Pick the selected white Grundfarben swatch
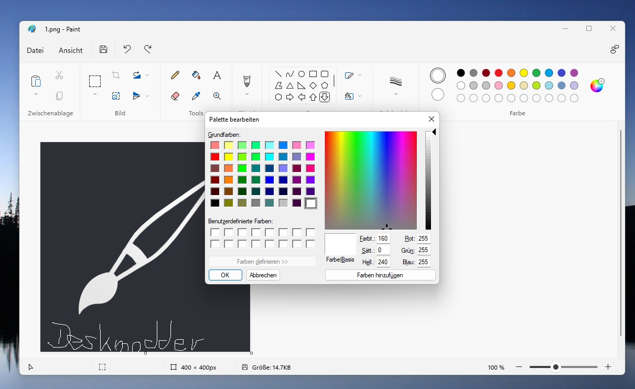The width and height of the screenshot is (635, 389). pos(311,203)
